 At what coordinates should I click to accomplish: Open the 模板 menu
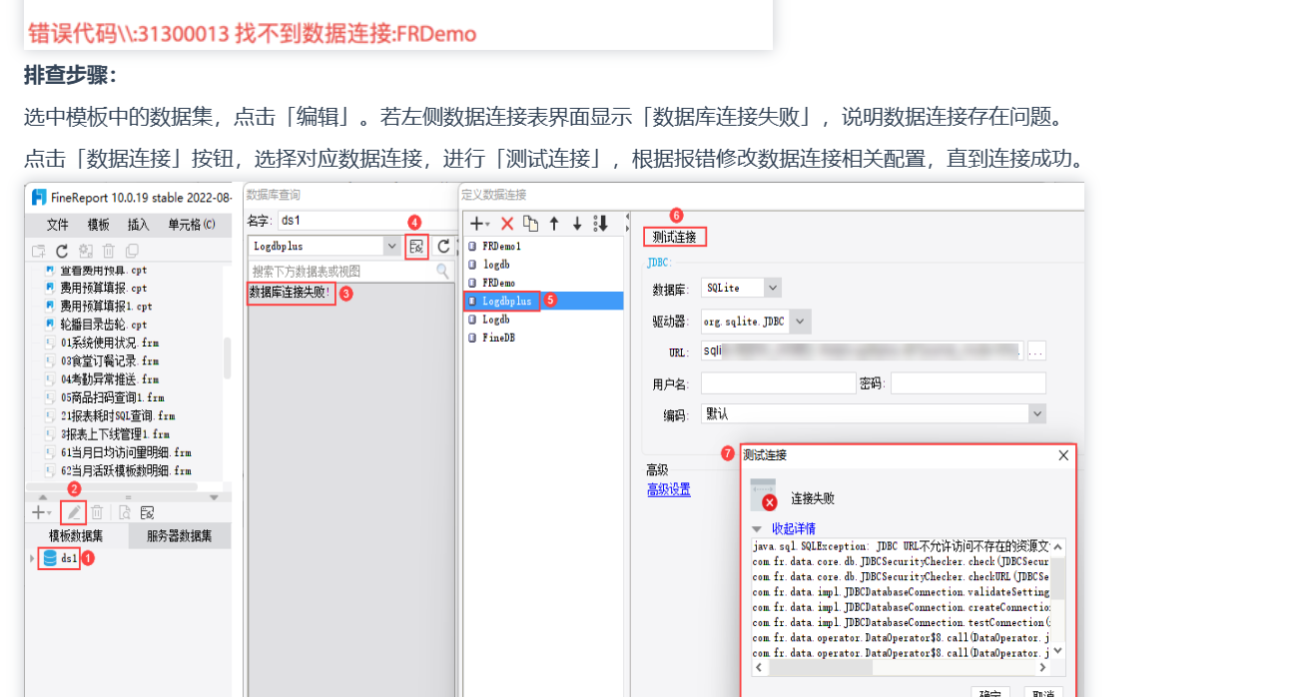click(98, 225)
